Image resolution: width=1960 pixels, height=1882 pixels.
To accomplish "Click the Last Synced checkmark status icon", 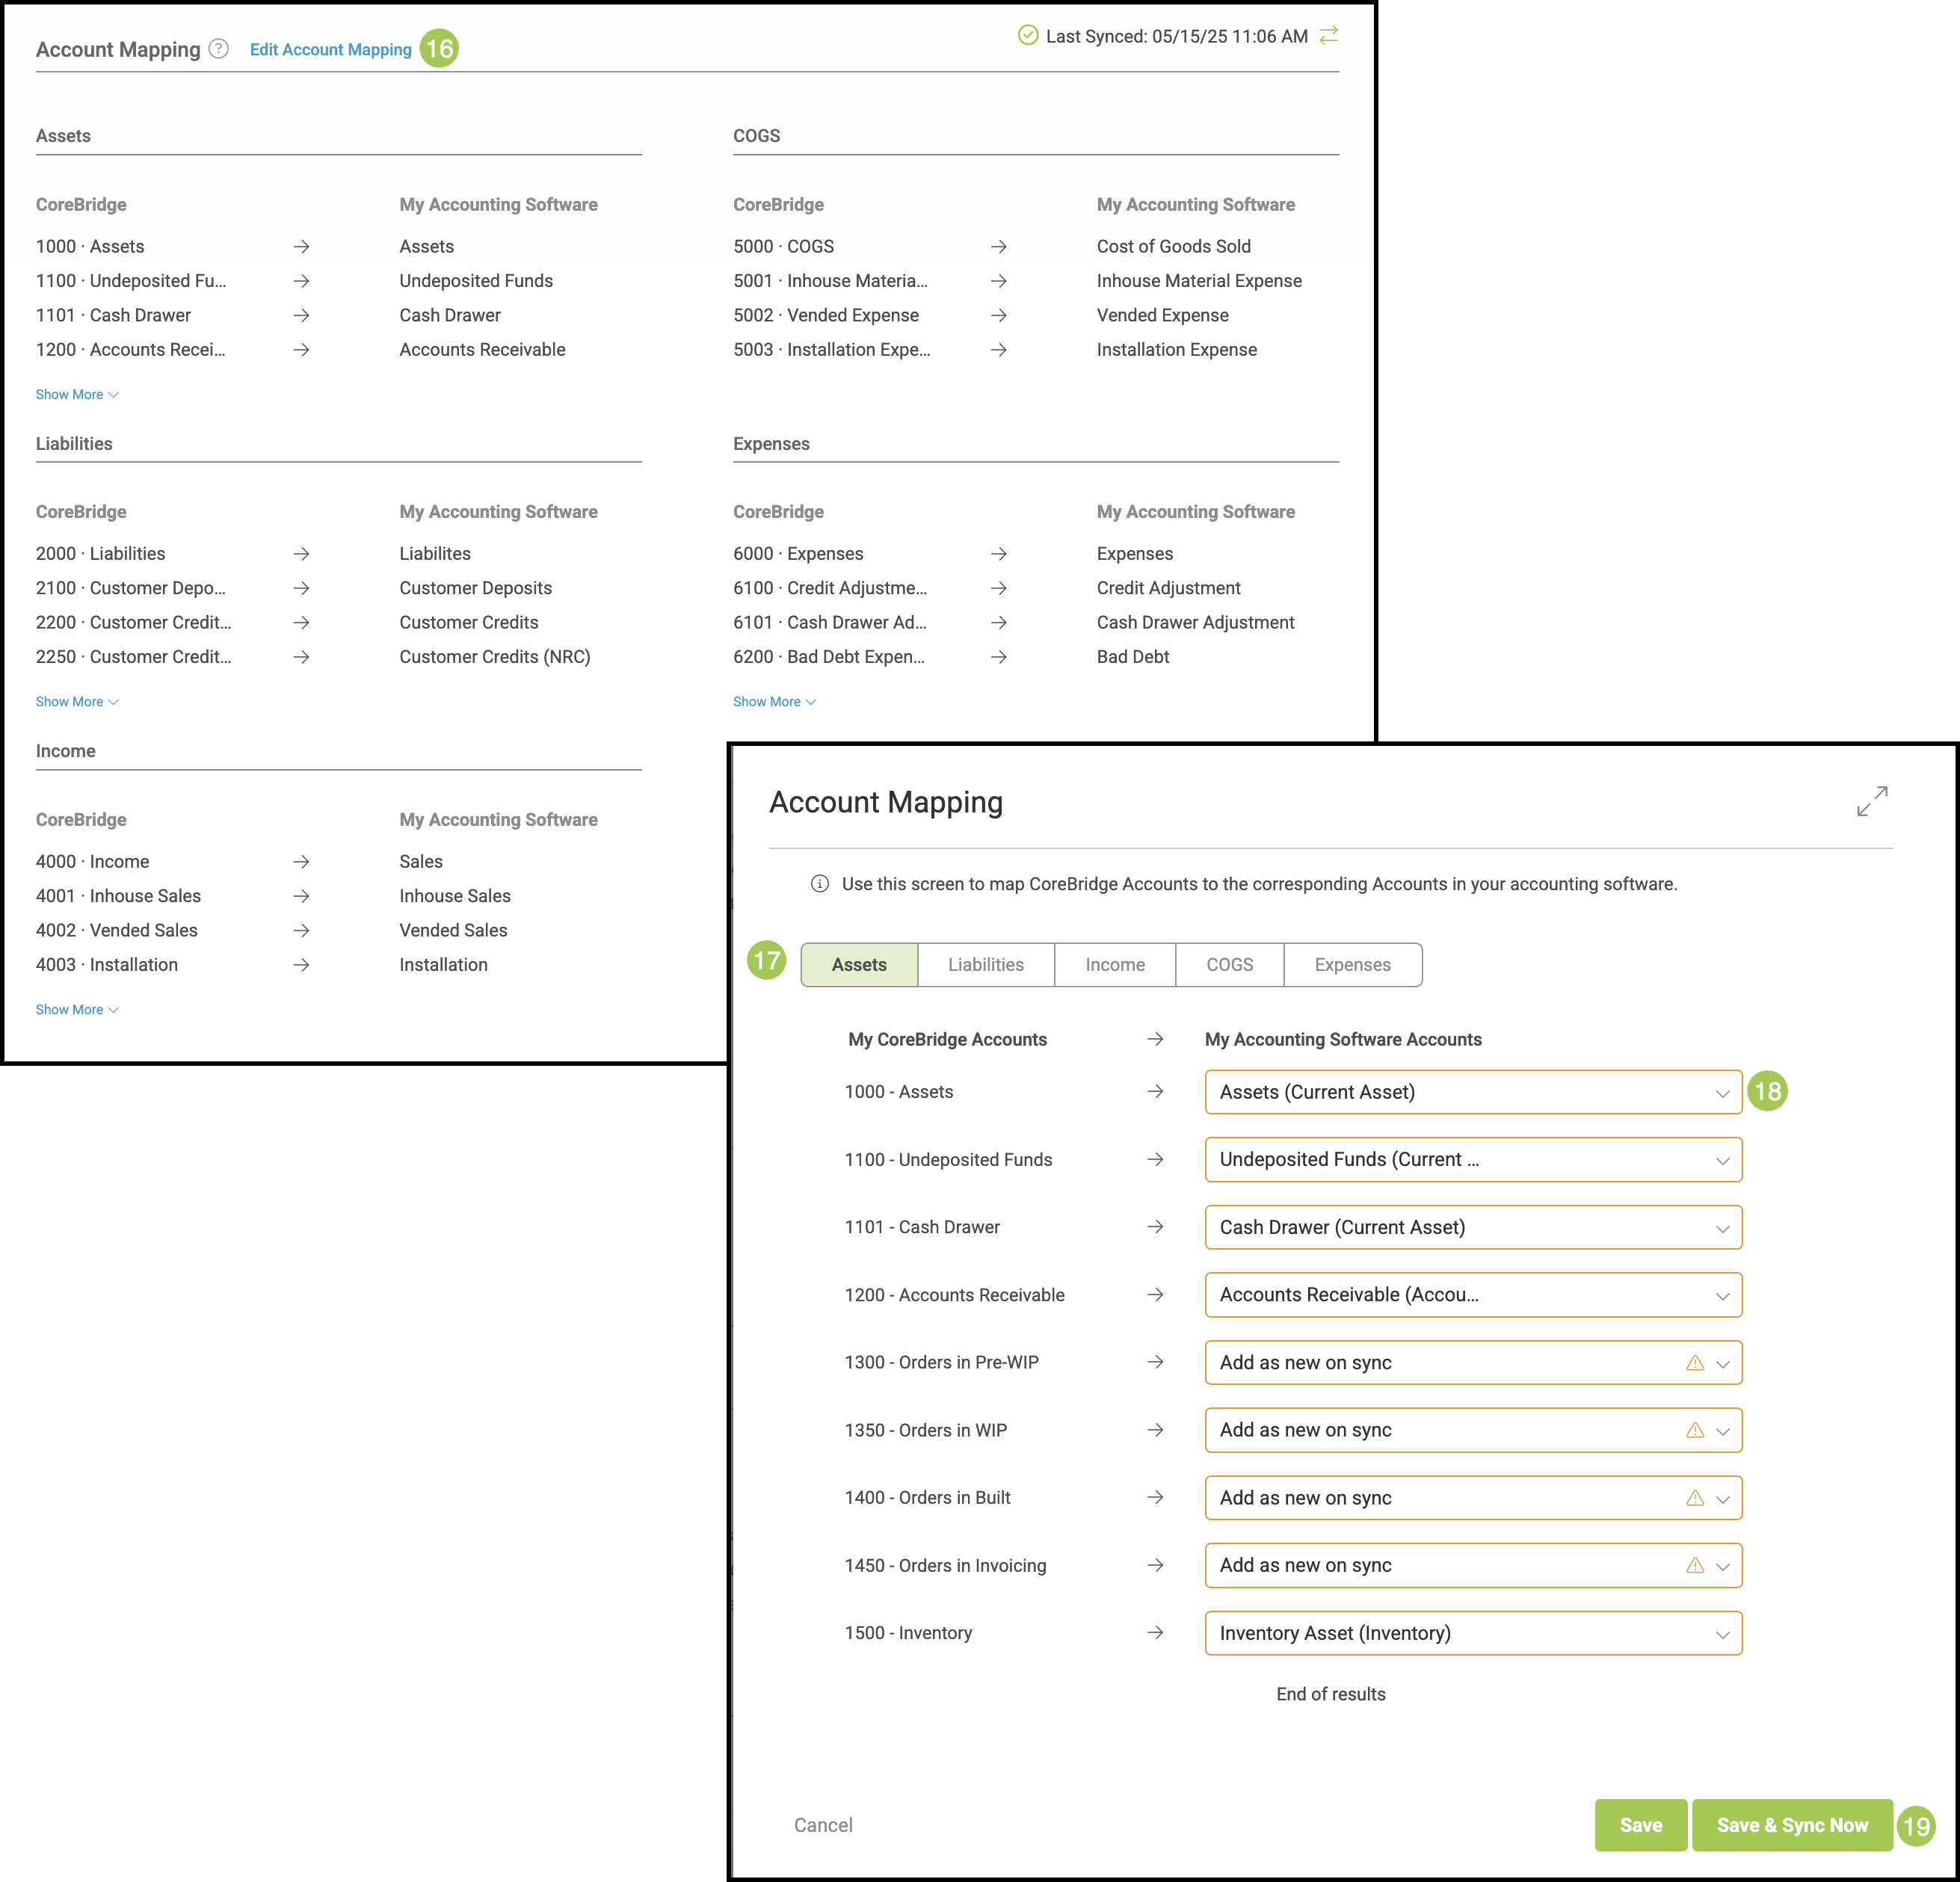I will 1027,36.
